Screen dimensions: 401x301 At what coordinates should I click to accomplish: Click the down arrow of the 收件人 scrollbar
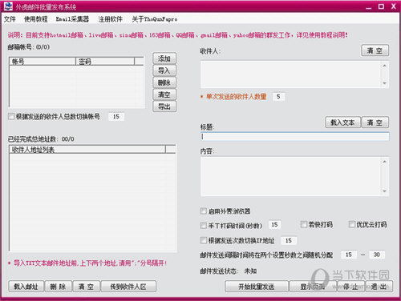click(384, 83)
